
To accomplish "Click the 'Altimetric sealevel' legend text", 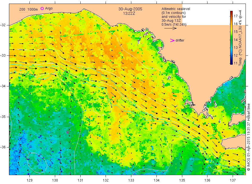I will click(x=176, y=9).
